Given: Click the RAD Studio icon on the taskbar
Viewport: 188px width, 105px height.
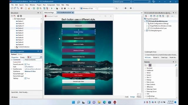Looking at the screenshot, I should [x=115, y=102].
